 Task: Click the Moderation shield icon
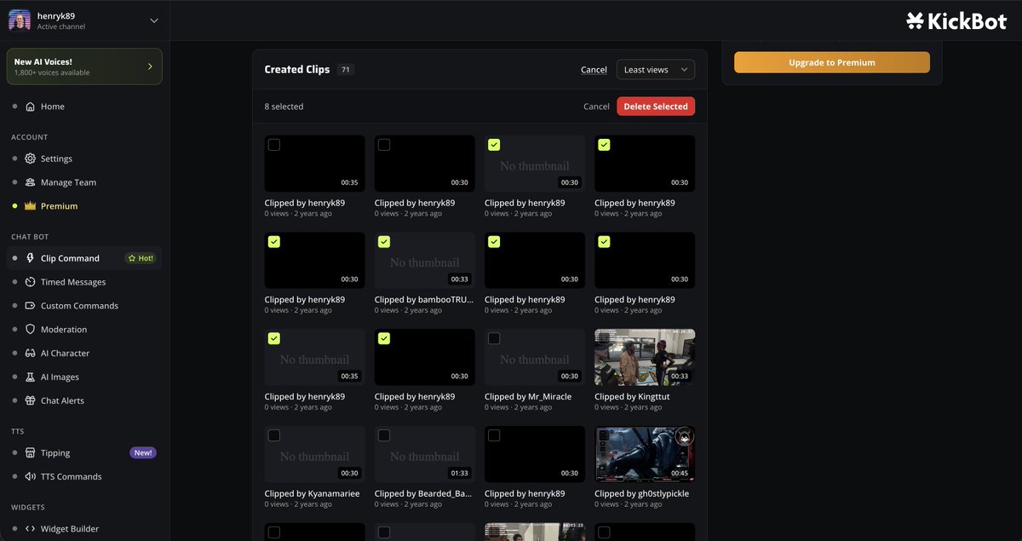pyautogui.click(x=31, y=330)
